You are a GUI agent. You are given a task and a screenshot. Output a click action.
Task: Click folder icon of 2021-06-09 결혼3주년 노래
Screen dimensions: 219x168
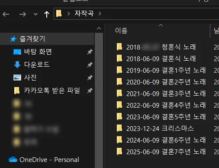pos(119,93)
